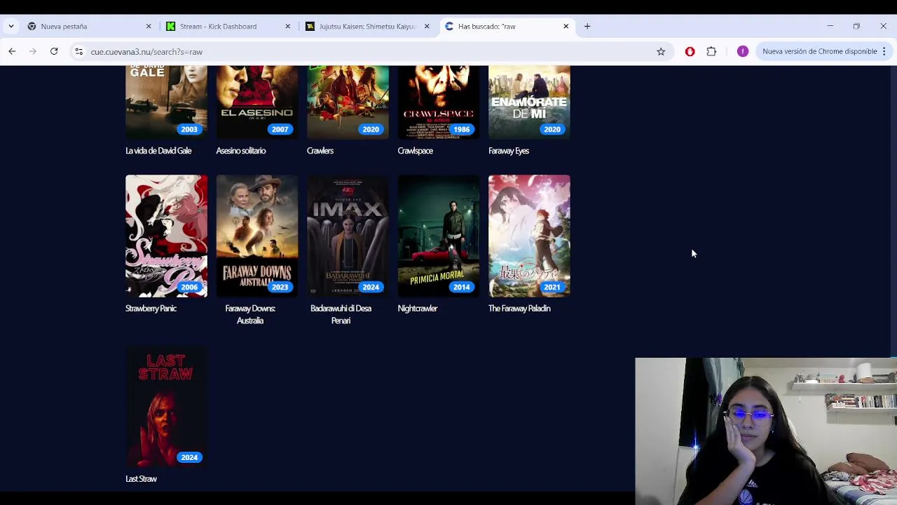The width and height of the screenshot is (897, 505).
Task: Click the webcam overlay video
Action: (766, 431)
